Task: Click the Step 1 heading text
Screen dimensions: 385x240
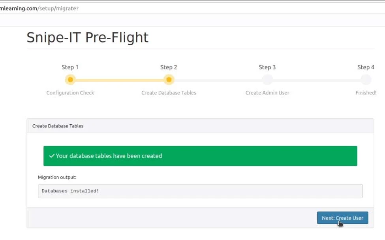Action: (70, 67)
